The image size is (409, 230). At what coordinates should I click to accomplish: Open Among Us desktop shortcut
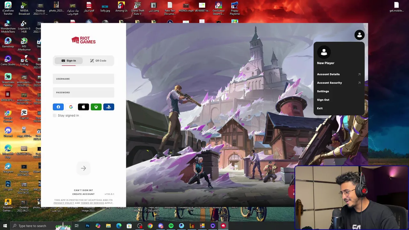pyautogui.click(x=121, y=7)
